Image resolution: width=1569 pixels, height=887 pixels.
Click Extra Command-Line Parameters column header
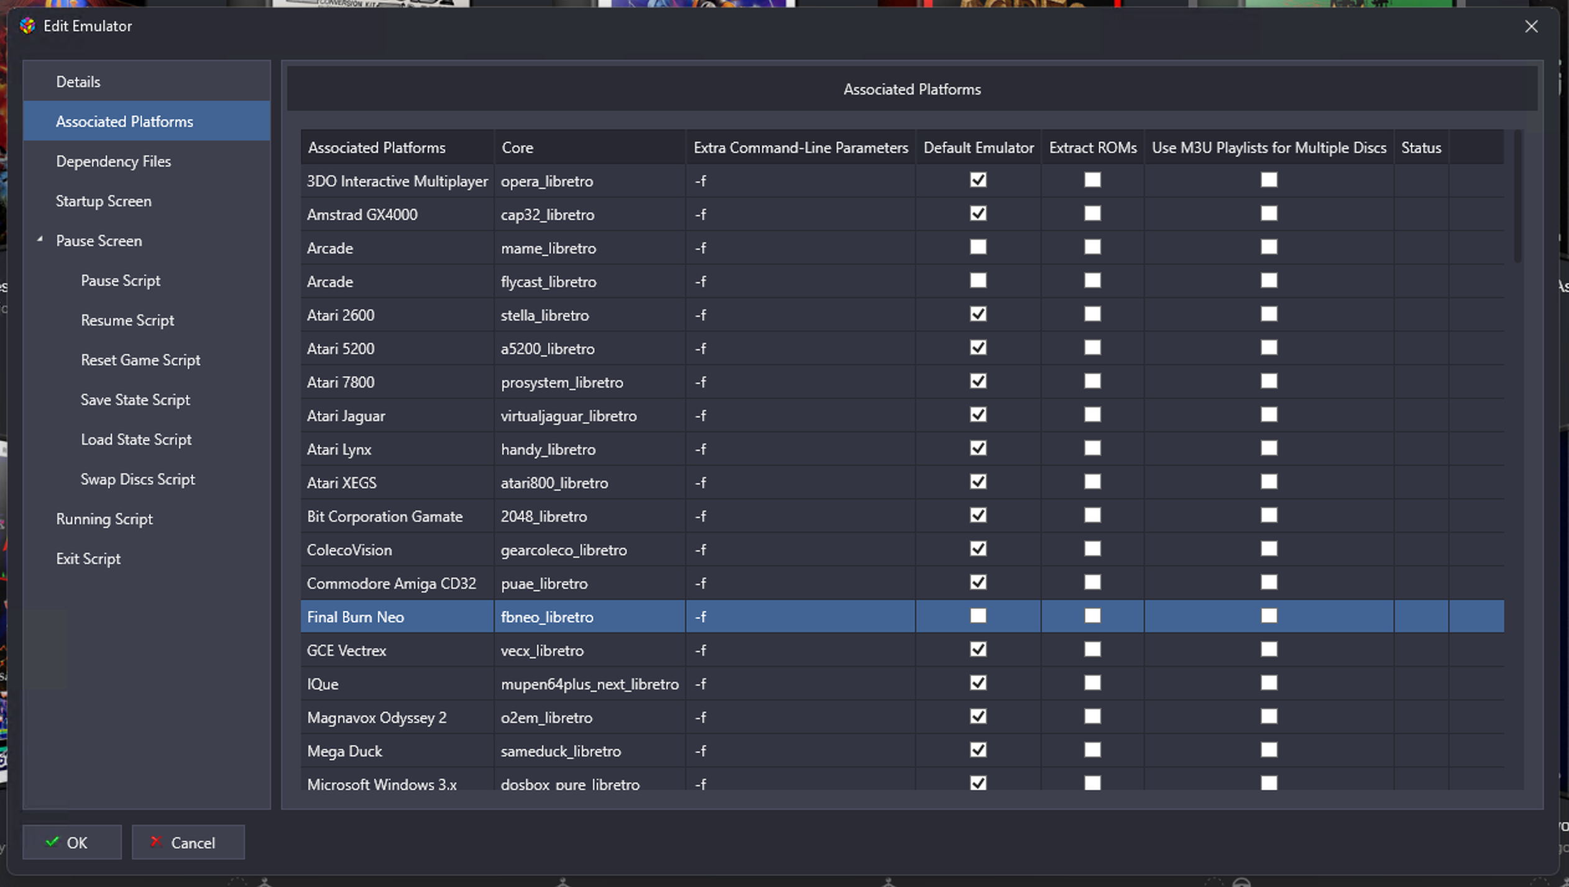point(801,147)
